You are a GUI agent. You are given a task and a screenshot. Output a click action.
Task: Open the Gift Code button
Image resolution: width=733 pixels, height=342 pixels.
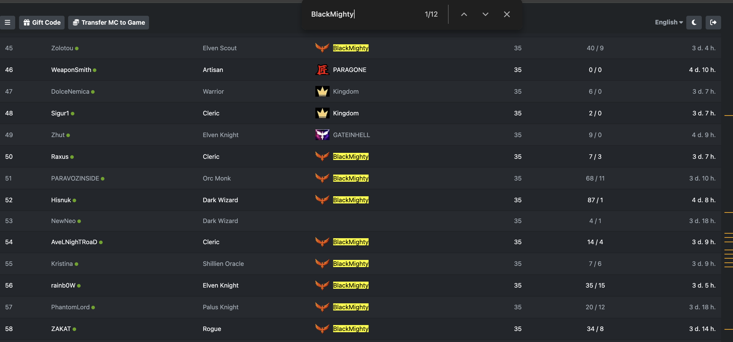point(42,23)
